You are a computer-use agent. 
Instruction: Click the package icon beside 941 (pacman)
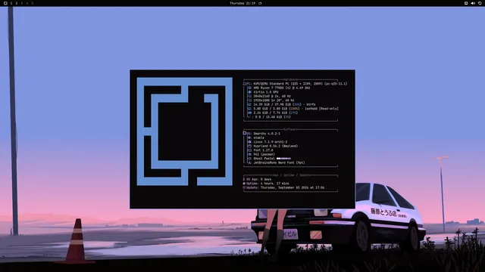(249, 154)
